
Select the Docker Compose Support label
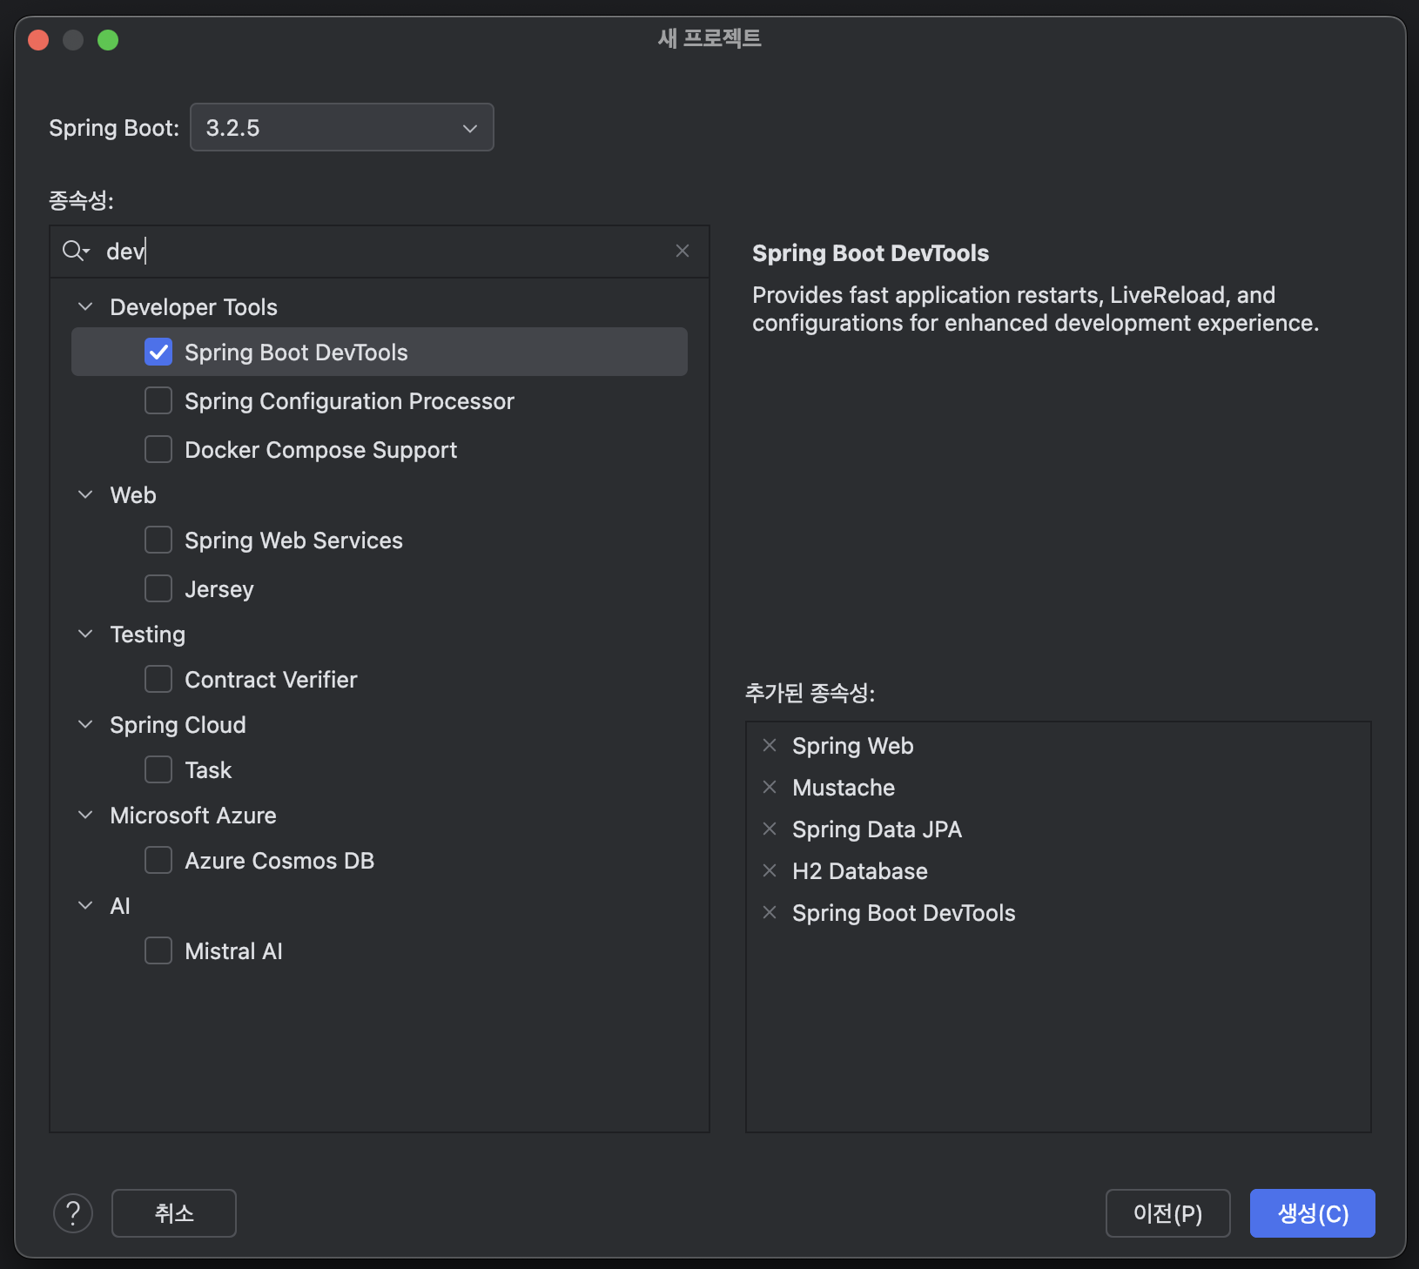pos(320,450)
